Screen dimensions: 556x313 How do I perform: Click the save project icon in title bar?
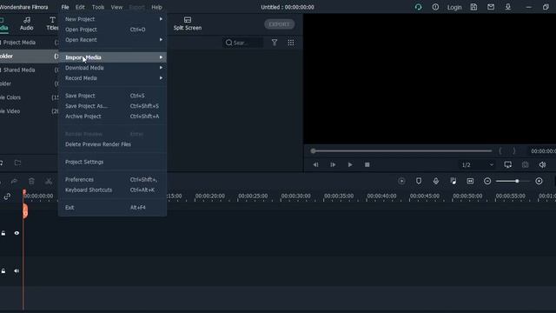point(473,7)
